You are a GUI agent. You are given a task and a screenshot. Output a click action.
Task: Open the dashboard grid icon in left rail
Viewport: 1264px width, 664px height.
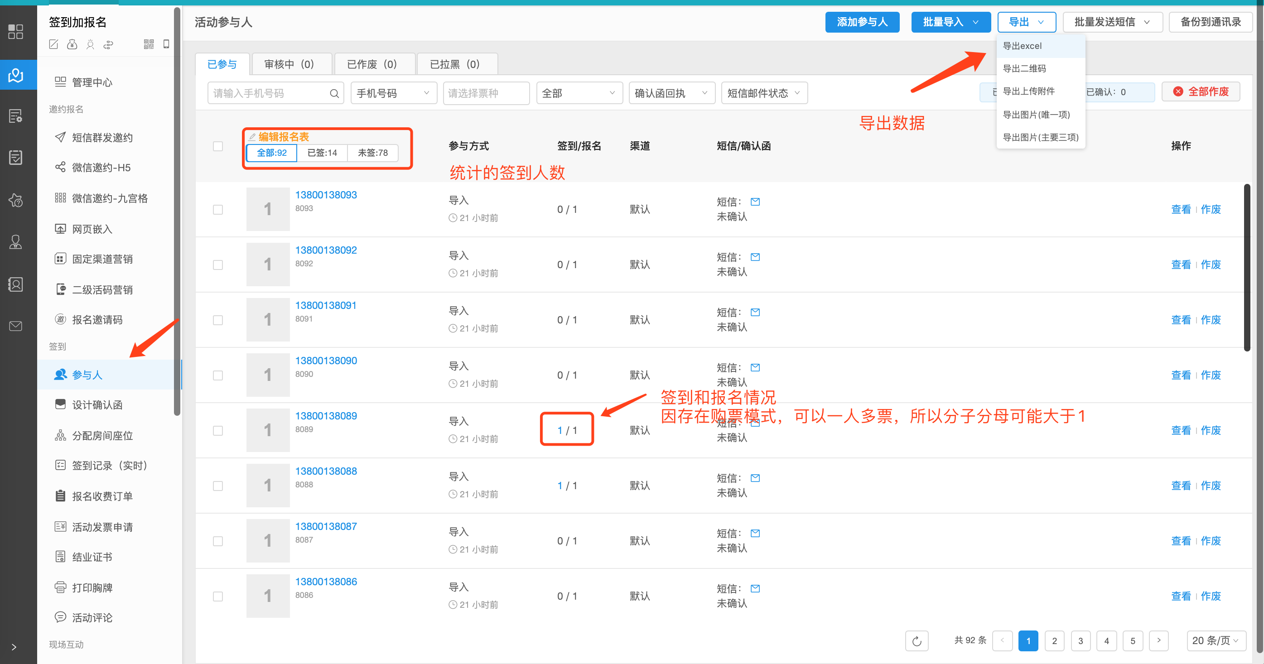[x=16, y=32]
